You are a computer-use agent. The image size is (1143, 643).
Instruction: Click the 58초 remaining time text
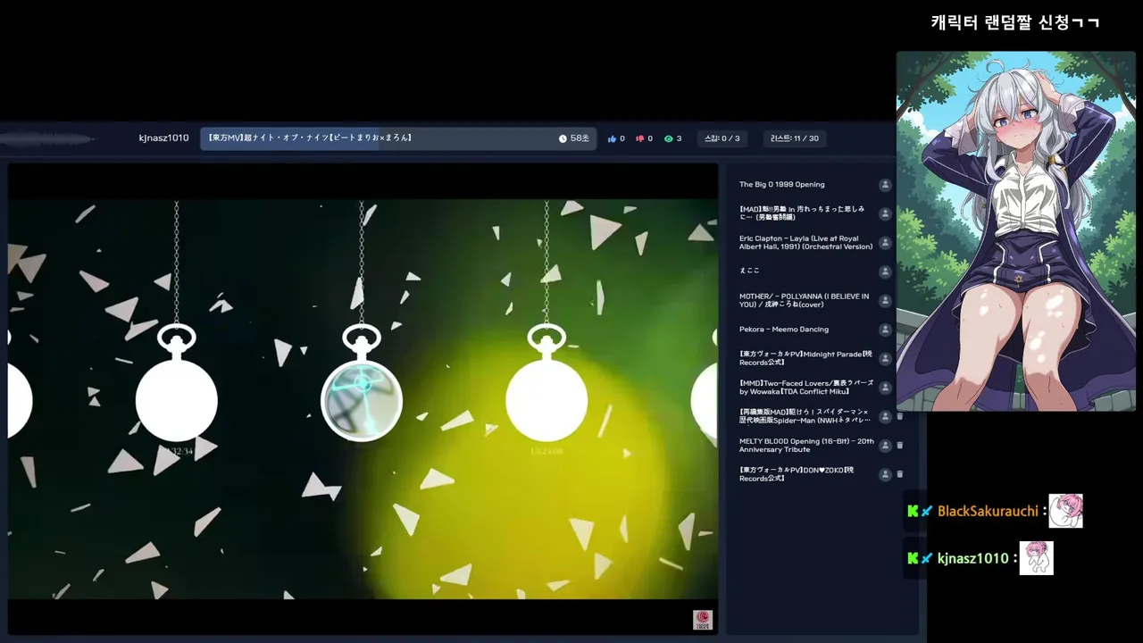pyautogui.click(x=580, y=138)
